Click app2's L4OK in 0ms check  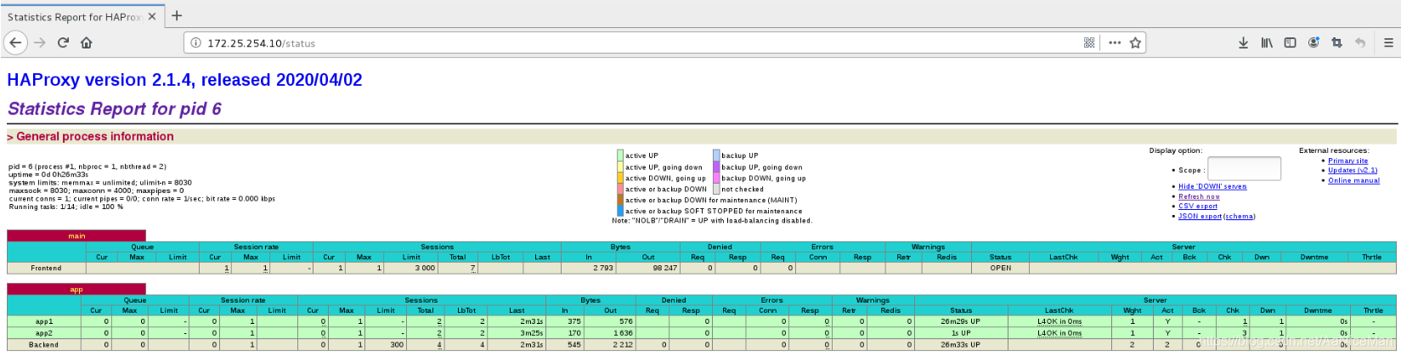point(1059,333)
